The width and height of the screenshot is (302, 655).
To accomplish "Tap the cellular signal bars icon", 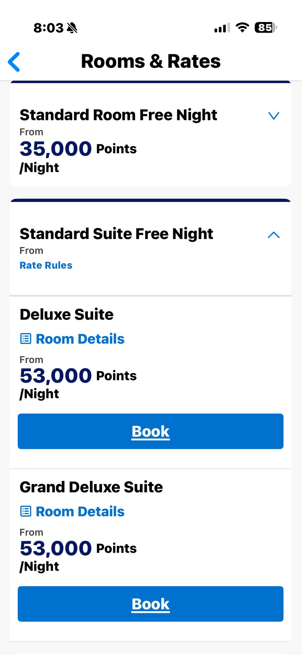I will coord(222,28).
